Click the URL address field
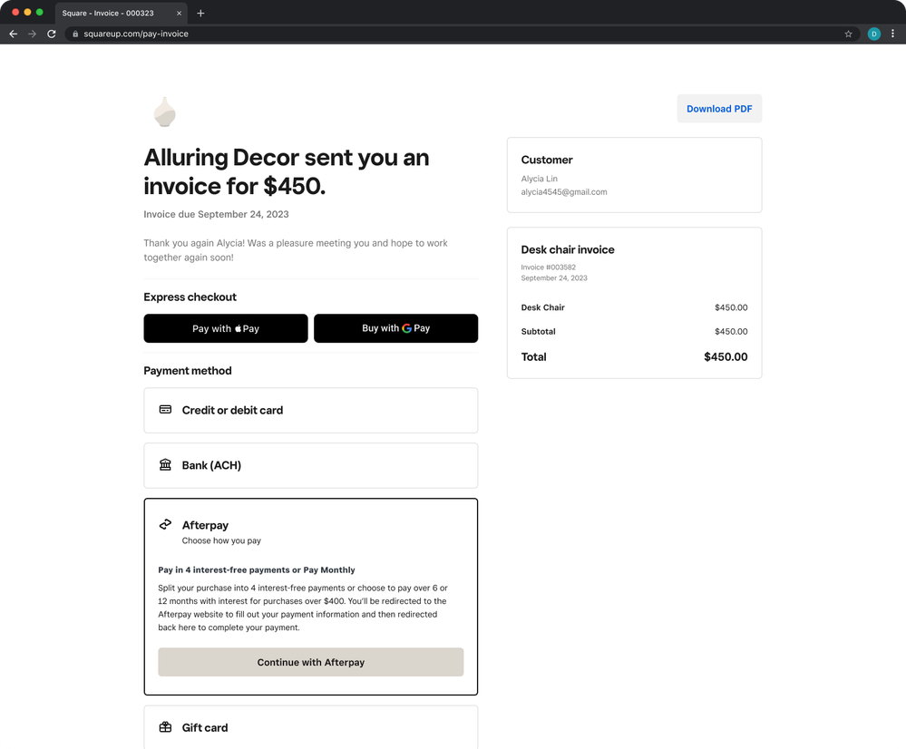Viewport: 906px width, 749px height. coord(453,34)
